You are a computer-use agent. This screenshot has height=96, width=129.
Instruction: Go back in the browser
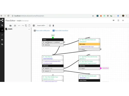click(x=2, y=16)
